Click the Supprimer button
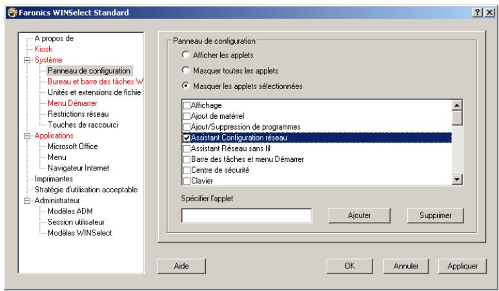The height and width of the screenshot is (291, 499). pos(435,216)
